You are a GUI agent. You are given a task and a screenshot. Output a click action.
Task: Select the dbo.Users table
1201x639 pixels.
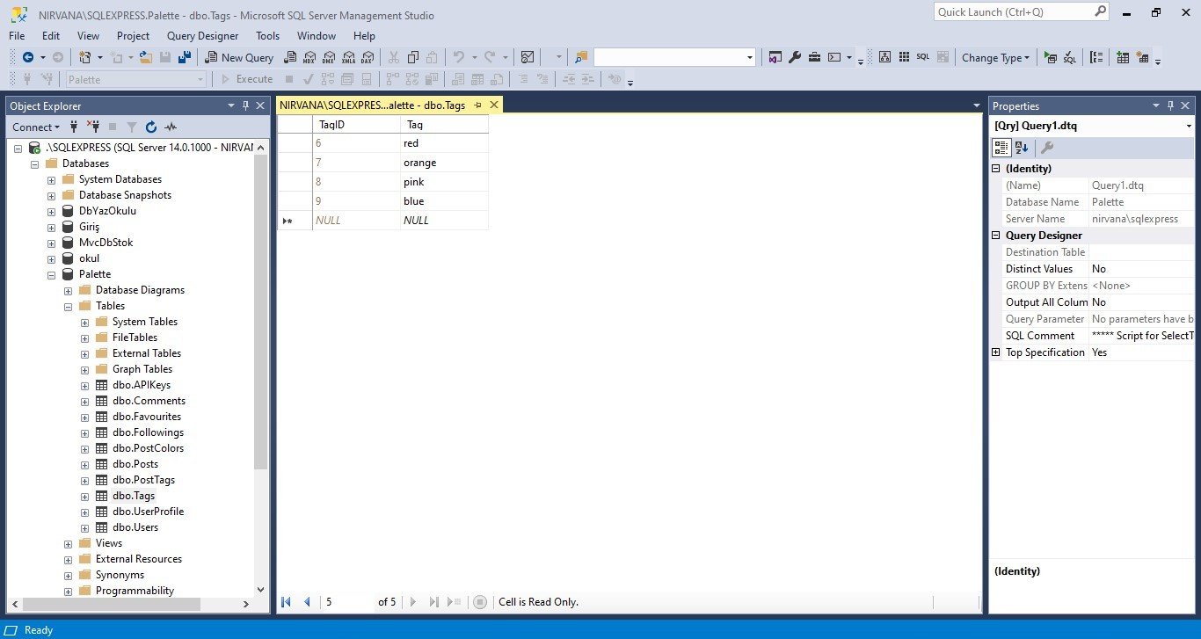tap(135, 527)
